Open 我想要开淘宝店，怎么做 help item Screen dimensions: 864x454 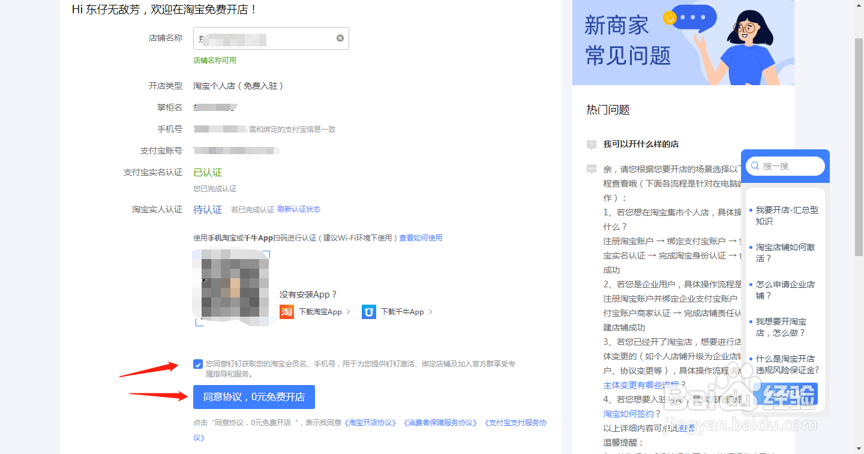pyautogui.click(x=781, y=327)
